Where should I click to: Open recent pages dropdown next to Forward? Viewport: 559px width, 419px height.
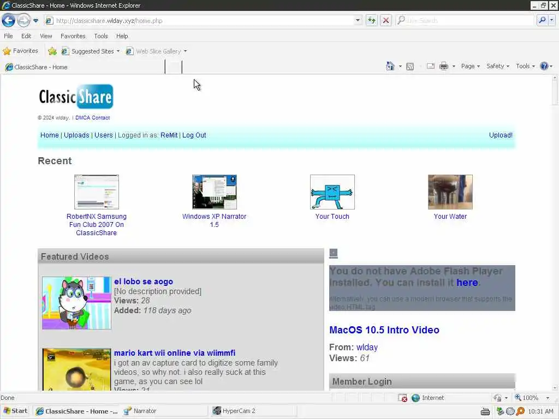click(35, 21)
